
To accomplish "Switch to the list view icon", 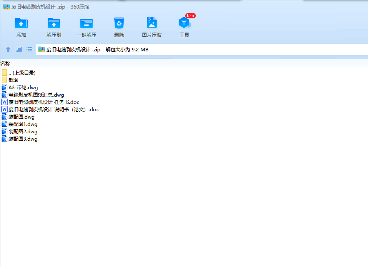I will click(29, 49).
